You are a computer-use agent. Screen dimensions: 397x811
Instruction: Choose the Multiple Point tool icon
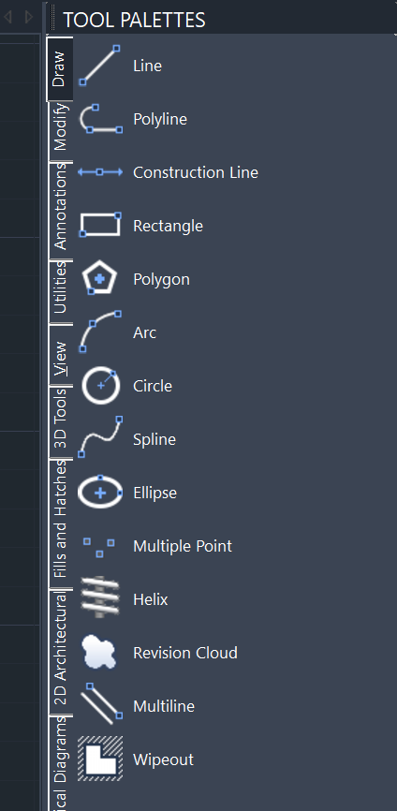(99, 546)
